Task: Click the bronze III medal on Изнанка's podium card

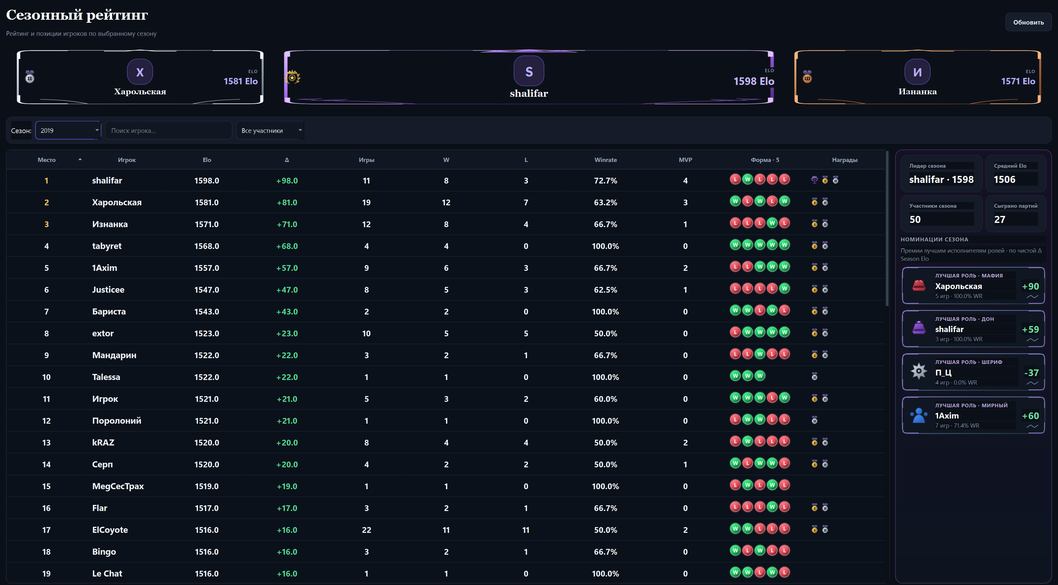Action: tap(807, 77)
